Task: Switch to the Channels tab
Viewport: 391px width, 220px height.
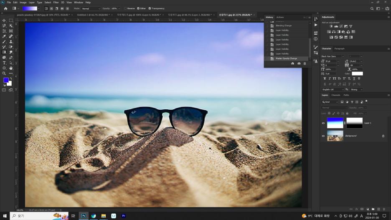Action: pos(335,95)
